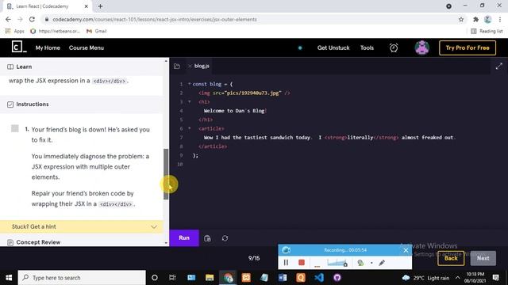Open the Windows Start menu
Viewport: 508px width, 285px height.
(9, 278)
